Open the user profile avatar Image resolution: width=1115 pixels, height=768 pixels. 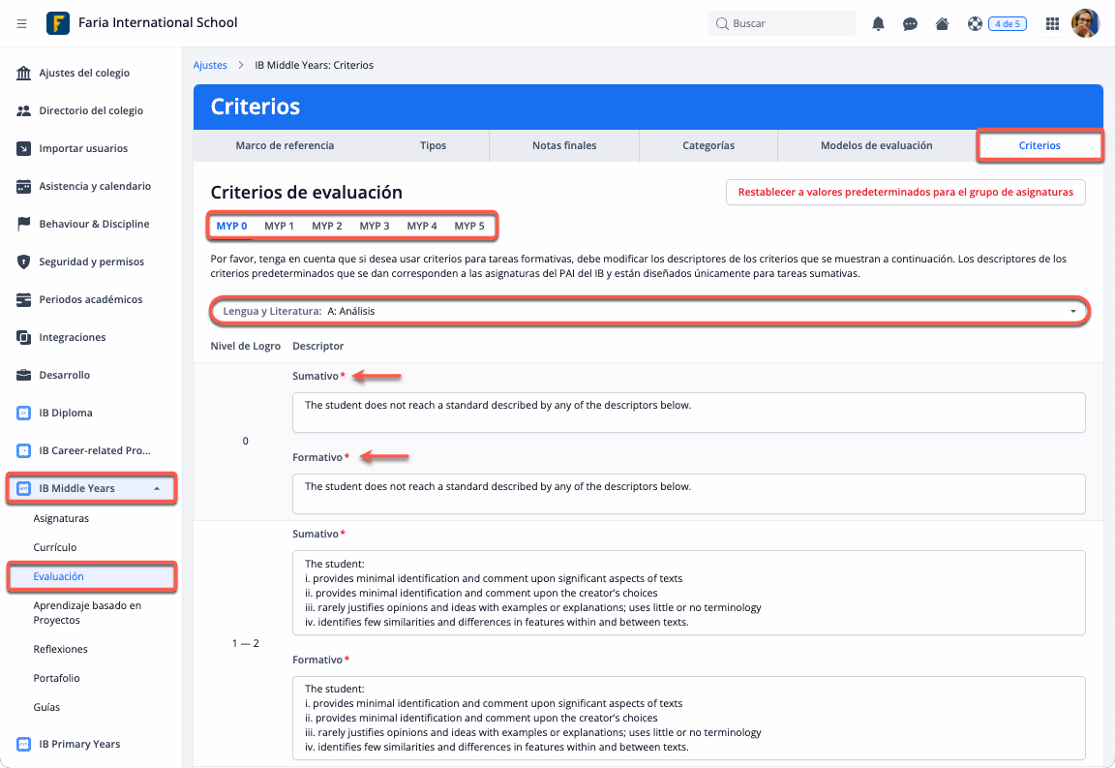[1085, 23]
